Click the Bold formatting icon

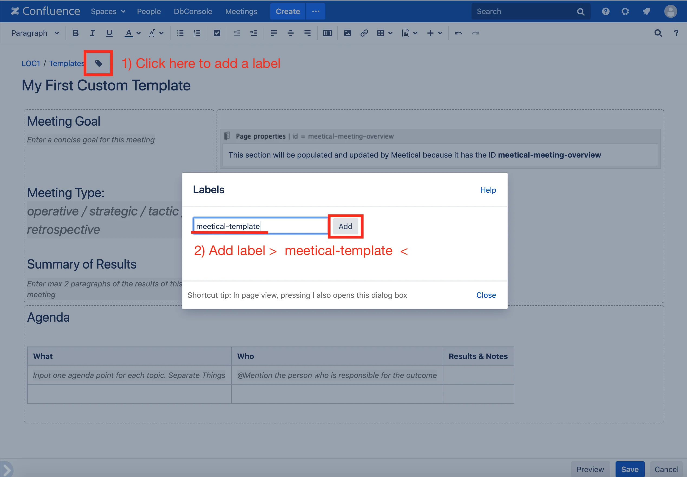pos(75,33)
